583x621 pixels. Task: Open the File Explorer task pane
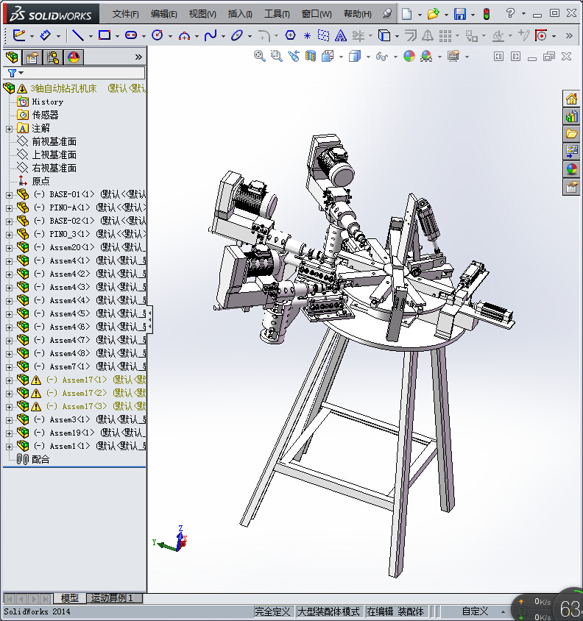pyautogui.click(x=571, y=134)
